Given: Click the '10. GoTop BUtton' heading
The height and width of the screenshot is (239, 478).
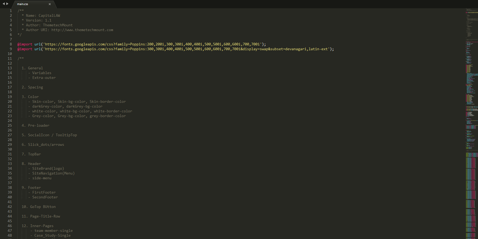Looking at the screenshot, I should pyautogui.click(x=39, y=207).
